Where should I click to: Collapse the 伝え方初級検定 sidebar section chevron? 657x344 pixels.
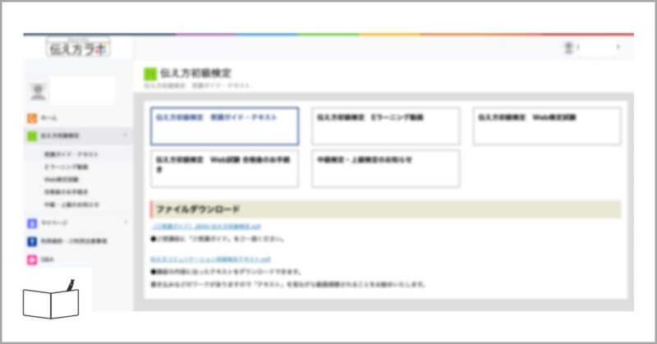tap(126, 135)
